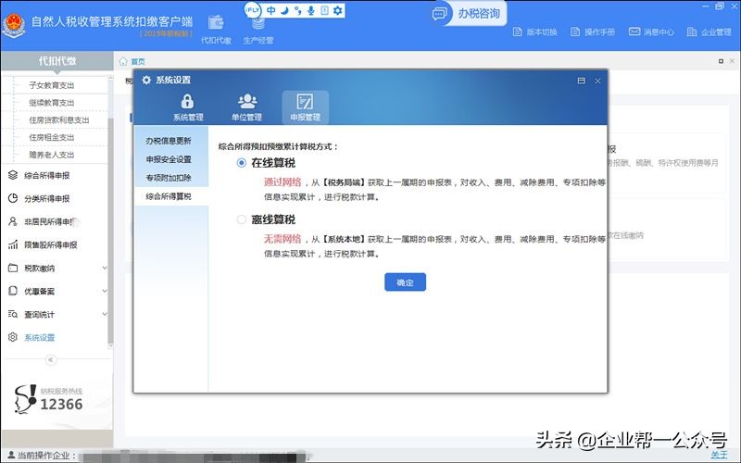Open 生产经营 module icon in header
This screenshot has height=463, width=741.
pos(258,29)
